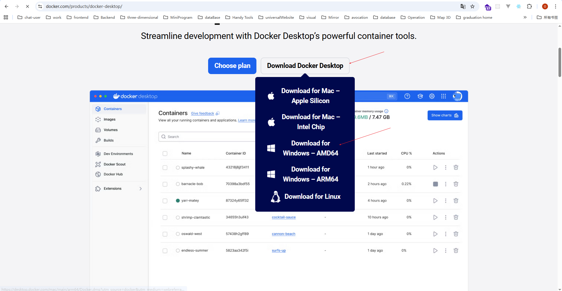Open more actions for barnacle-bob
The height and width of the screenshot is (291, 562).
coord(446,184)
